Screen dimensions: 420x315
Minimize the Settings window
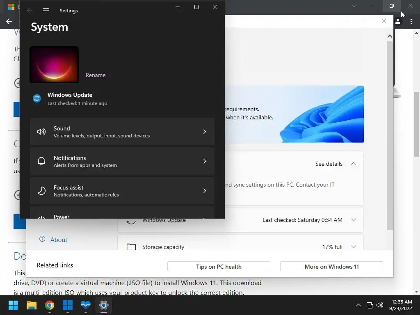(178, 7)
